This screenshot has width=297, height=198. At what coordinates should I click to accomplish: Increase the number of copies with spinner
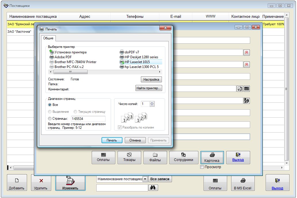click(x=152, y=103)
